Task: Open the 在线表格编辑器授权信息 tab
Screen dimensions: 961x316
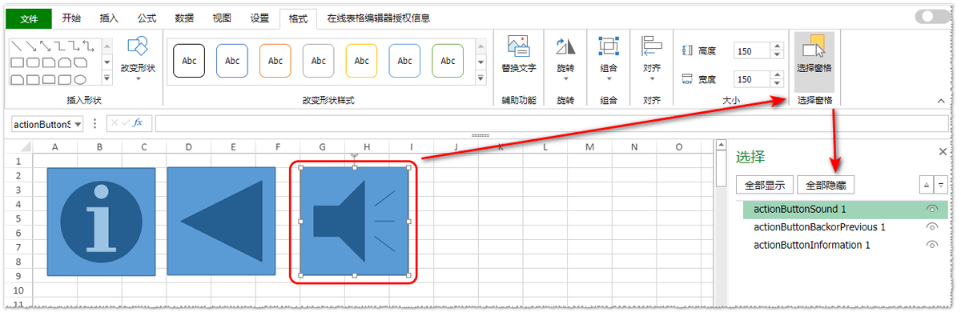Action: 379,18
